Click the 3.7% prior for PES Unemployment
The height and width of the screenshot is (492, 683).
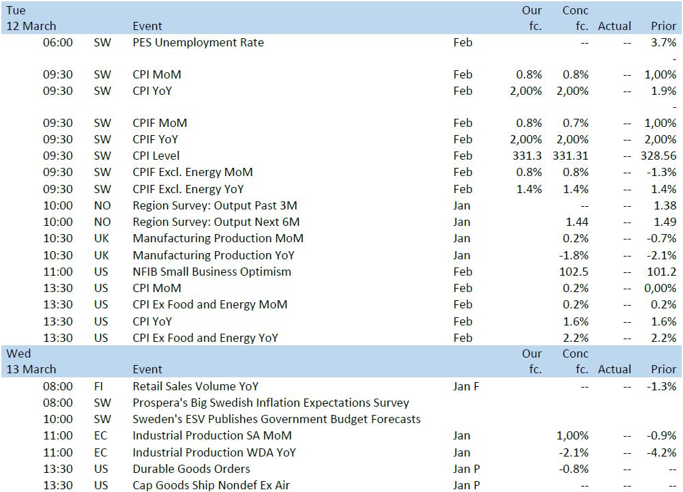pos(663,43)
